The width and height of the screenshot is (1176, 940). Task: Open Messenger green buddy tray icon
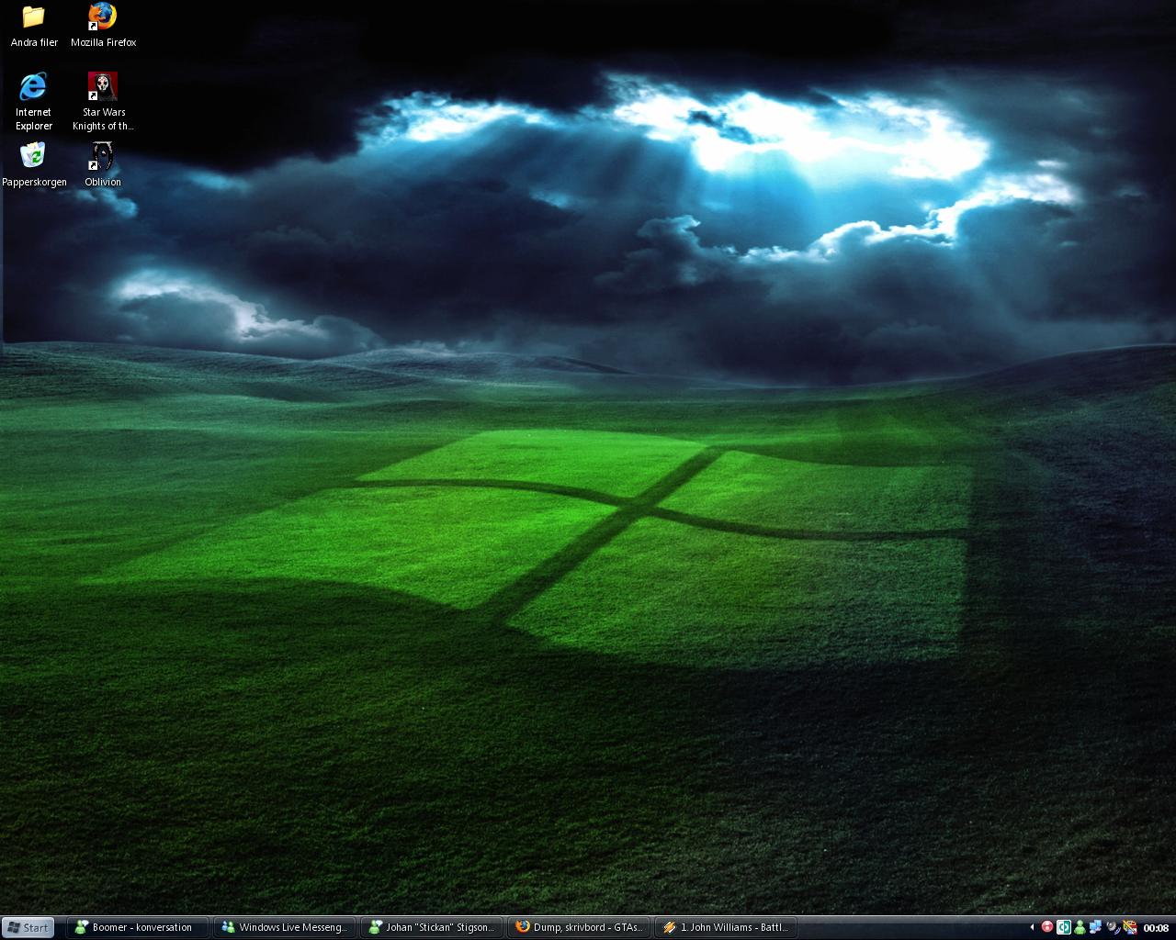click(1080, 927)
